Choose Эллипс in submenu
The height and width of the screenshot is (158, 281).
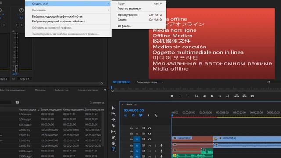pyautogui.click(x=139, y=20)
